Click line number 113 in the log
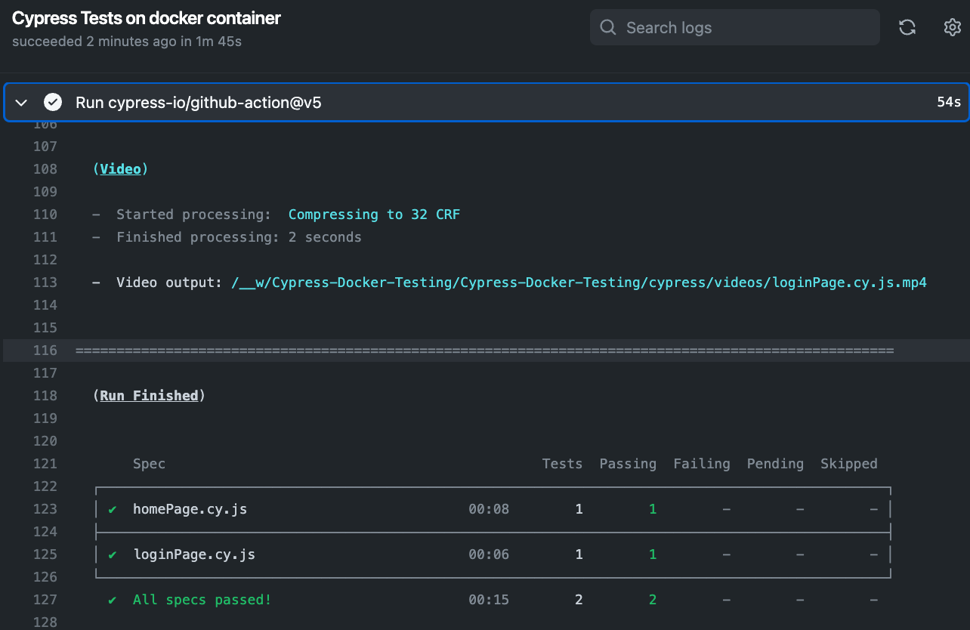 (45, 283)
